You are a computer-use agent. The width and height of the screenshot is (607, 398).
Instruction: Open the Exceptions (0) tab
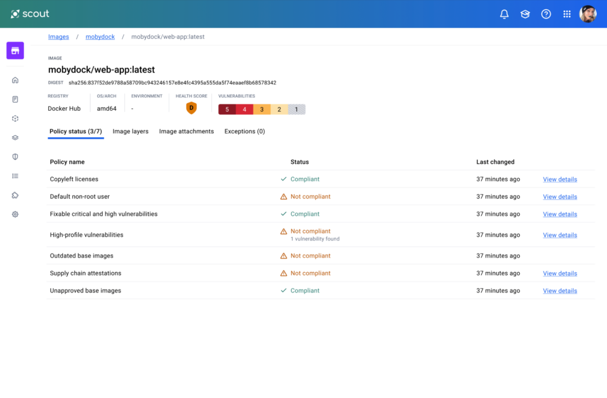coord(244,131)
